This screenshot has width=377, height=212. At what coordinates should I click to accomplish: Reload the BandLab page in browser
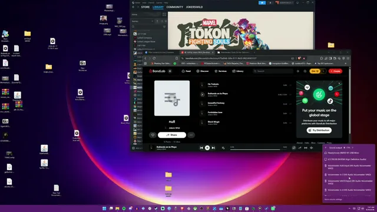coord(154,58)
